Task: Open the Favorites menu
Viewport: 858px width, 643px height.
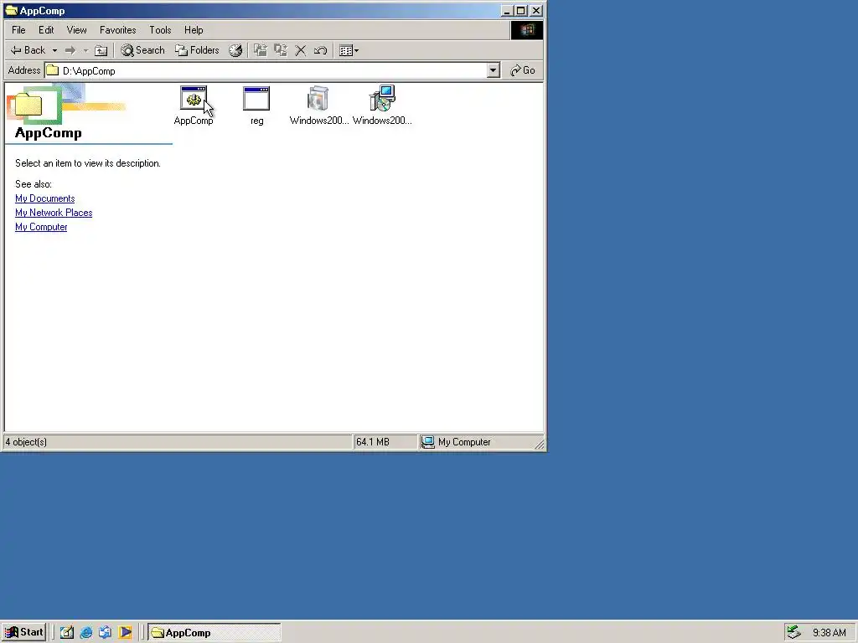Action: pyautogui.click(x=117, y=30)
